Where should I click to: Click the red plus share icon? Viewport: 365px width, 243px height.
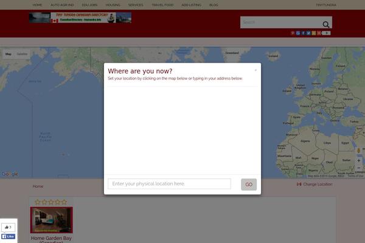319,33
